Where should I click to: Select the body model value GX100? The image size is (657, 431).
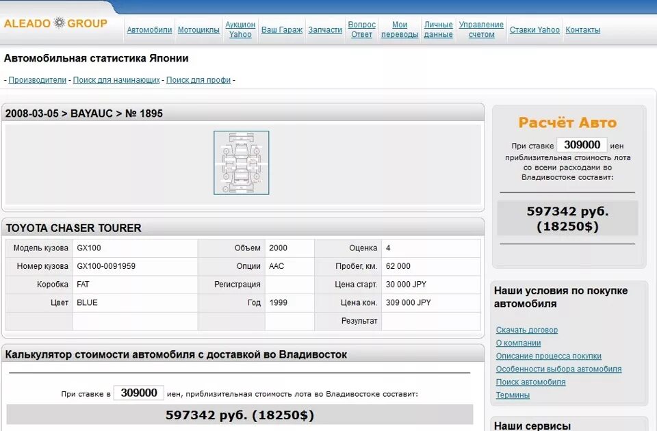[x=89, y=248]
